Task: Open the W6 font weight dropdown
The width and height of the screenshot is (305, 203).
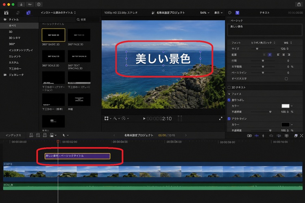Action: (x=288, y=43)
